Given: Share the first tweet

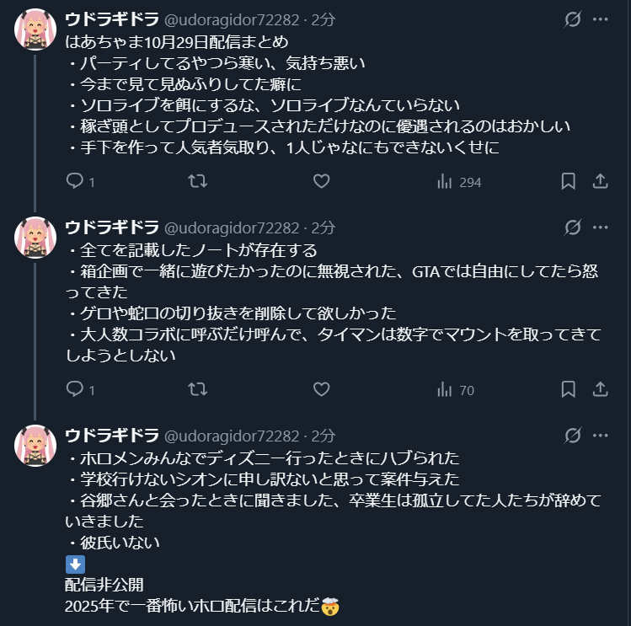Looking at the screenshot, I should click(x=601, y=181).
